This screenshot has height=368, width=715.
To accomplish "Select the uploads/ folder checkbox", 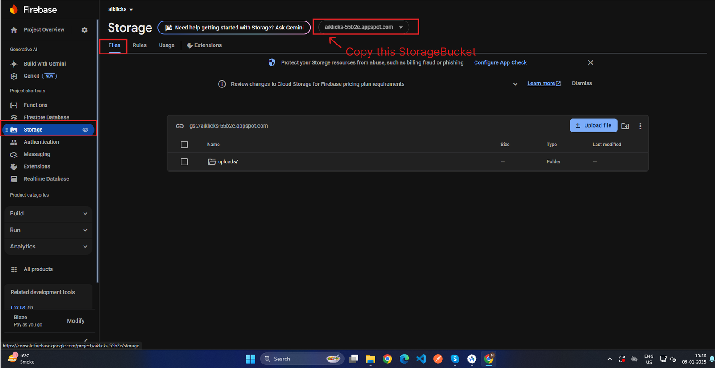I will (184, 162).
